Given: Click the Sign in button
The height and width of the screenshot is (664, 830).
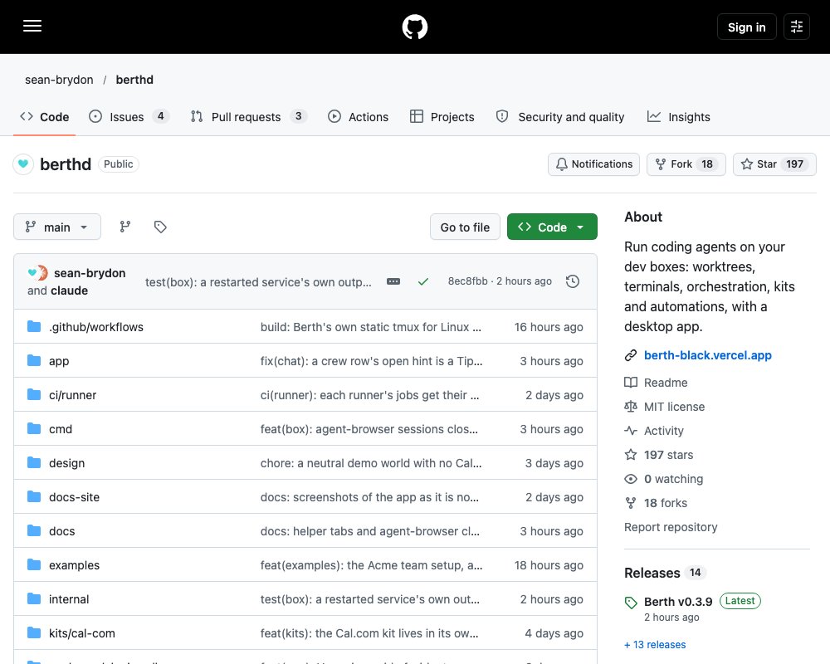Looking at the screenshot, I should click(746, 27).
